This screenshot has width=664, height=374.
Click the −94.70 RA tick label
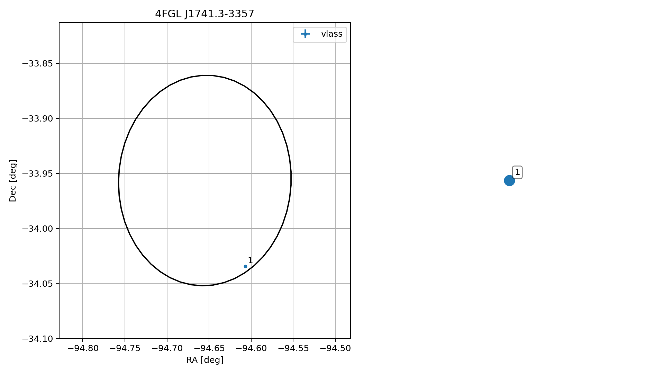pos(167,348)
